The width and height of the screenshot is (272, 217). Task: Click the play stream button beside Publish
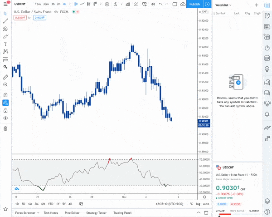click(x=207, y=4)
